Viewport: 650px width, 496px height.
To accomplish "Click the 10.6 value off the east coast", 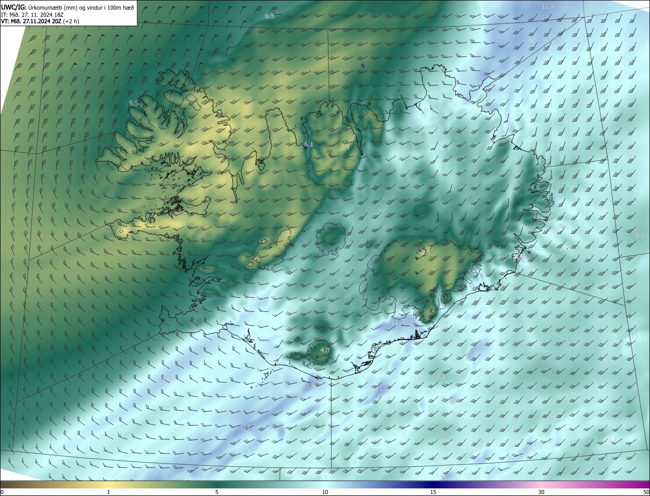I will 563,226.
